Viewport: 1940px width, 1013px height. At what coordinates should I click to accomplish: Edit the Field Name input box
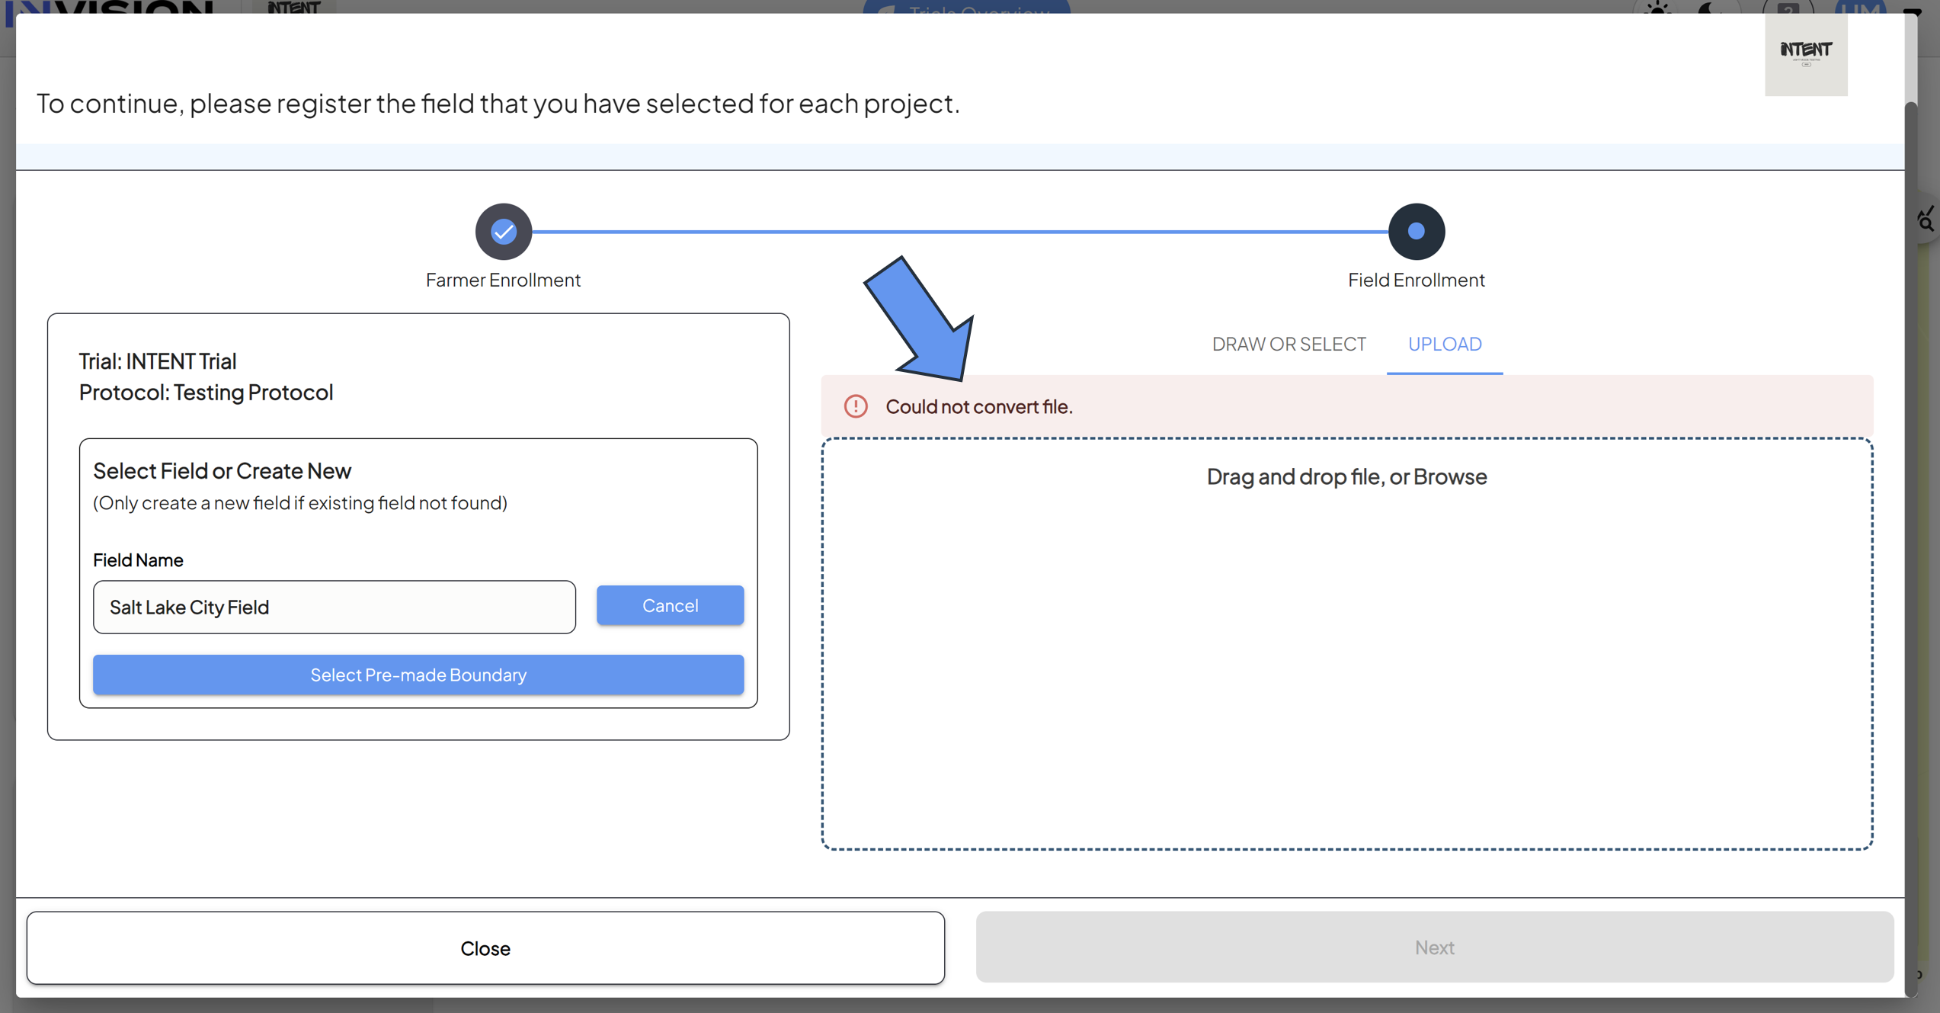[x=335, y=607]
